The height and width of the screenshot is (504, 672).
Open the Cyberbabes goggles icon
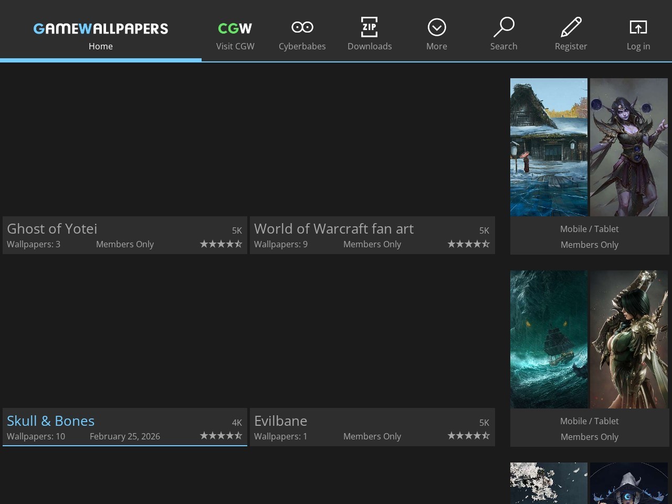302,27
